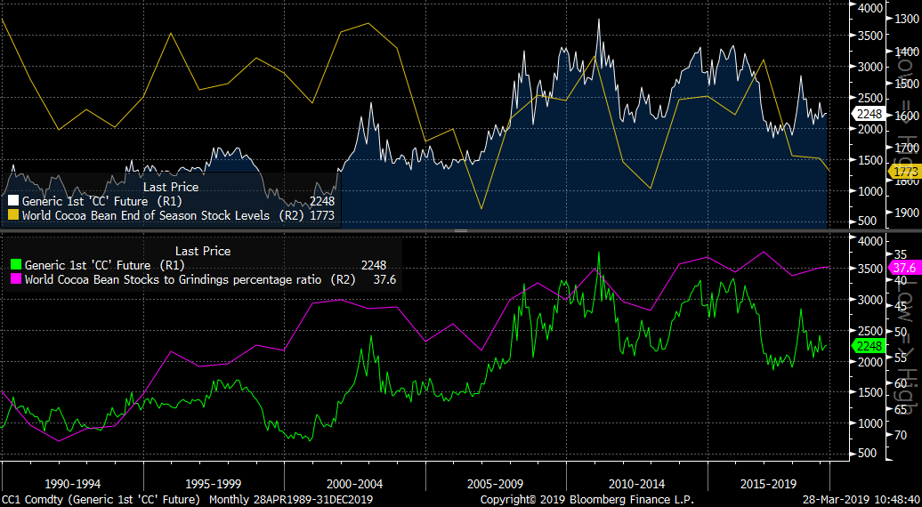Click the yellow End of Season Stock legend swatch
922x507 pixels.
[x=13, y=215]
